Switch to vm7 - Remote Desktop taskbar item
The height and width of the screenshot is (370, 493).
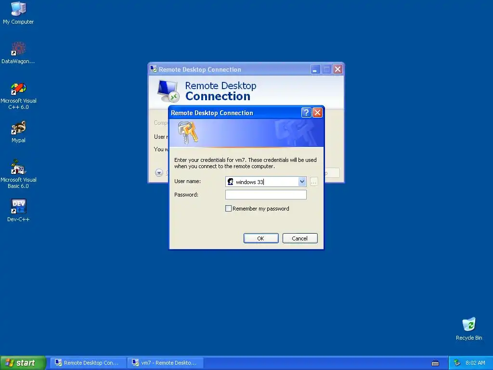click(x=166, y=363)
